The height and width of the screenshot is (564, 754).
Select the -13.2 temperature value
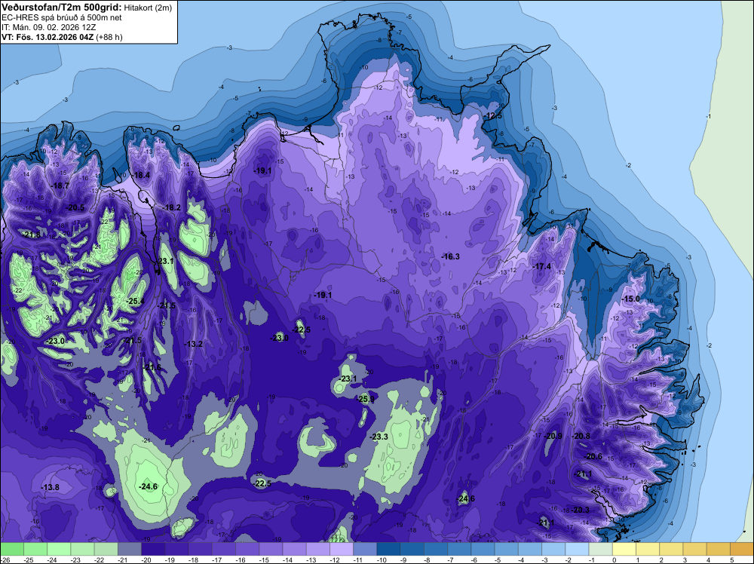[194, 344]
